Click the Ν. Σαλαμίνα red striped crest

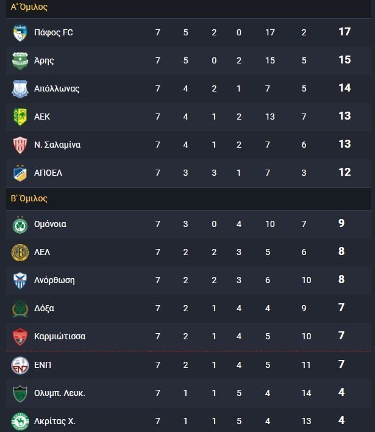20,145
